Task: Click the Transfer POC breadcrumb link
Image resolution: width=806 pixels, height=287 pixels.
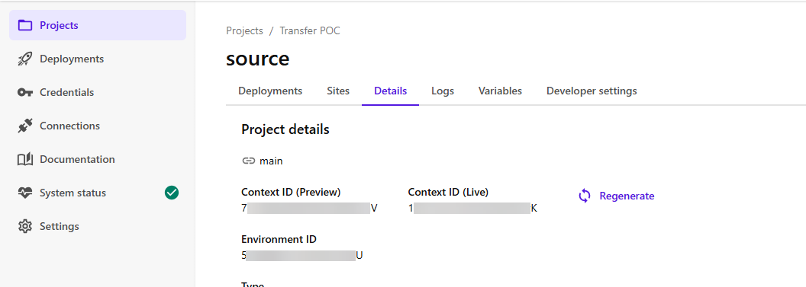Action: (x=310, y=30)
